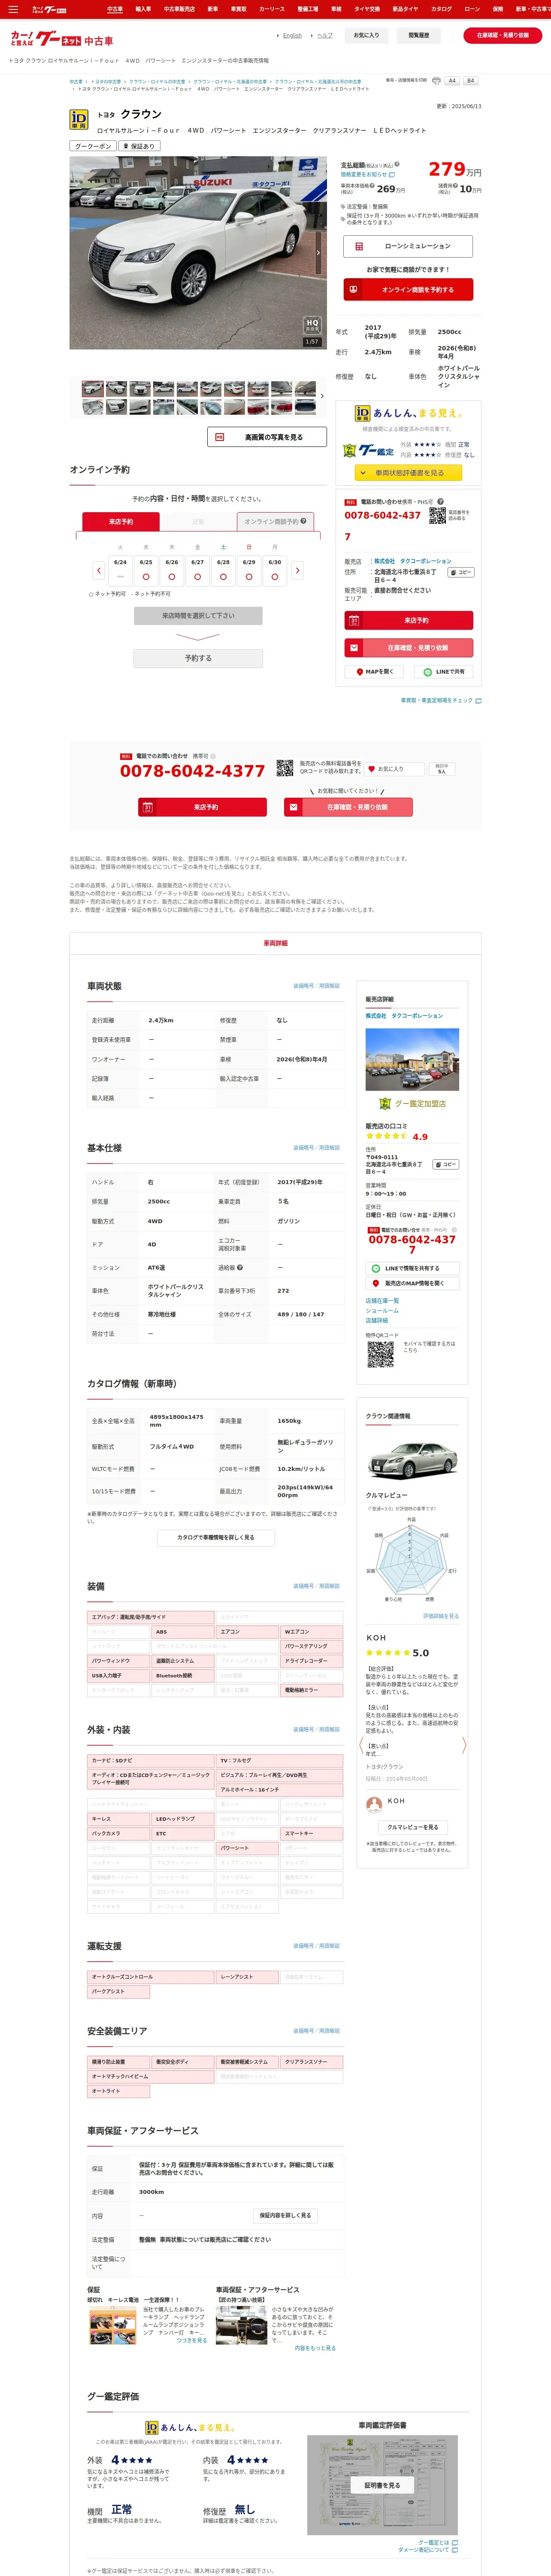The image size is (551, 2576).
Task: Click お気に入り button in top header
Action: pyautogui.click(x=367, y=35)
